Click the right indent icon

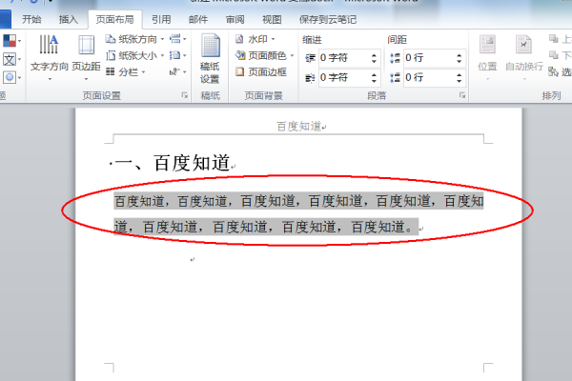point(310,78)
